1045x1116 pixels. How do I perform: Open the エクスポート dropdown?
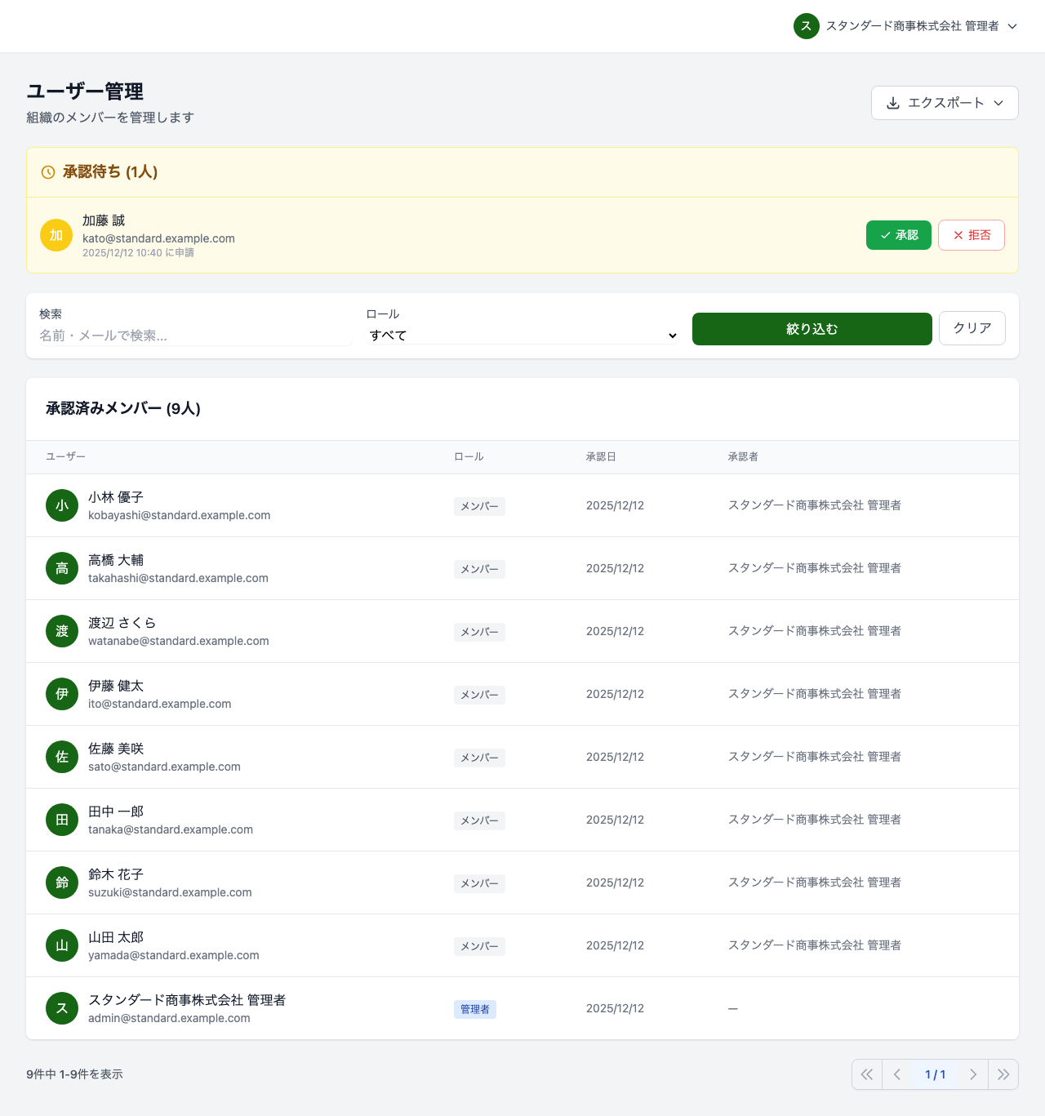pos(945,103)
